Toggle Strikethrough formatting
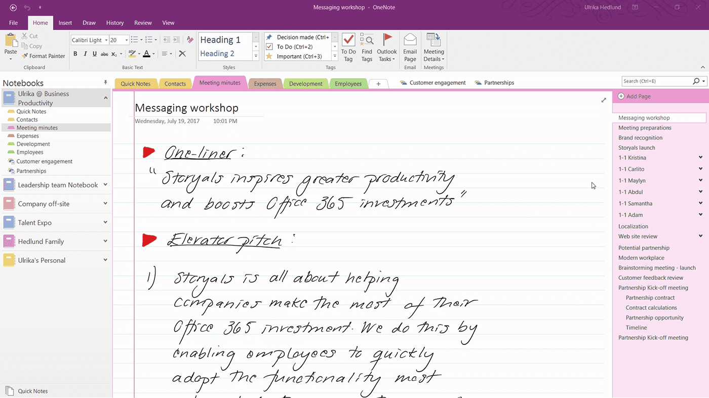 coord(104,54)
